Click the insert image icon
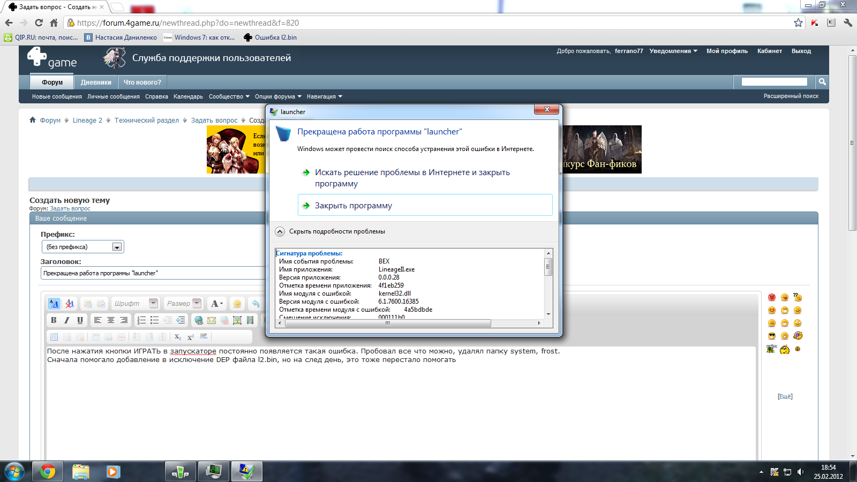 tap(237, 320)
